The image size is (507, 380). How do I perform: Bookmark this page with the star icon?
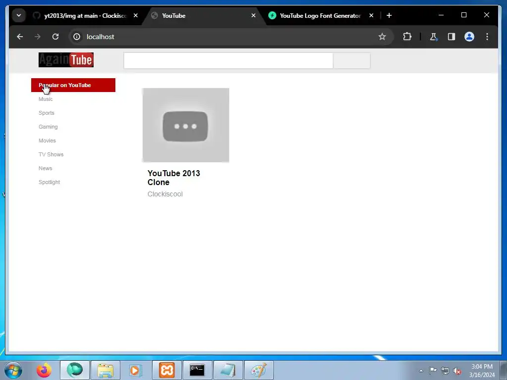point(382,37)
